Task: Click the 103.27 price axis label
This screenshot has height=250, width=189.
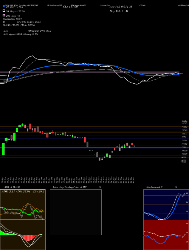Action: pos(185,154)
